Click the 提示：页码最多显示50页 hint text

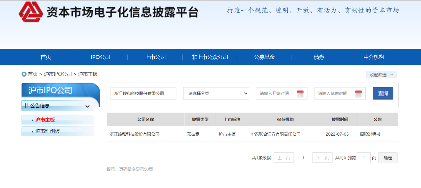[130, 169]
